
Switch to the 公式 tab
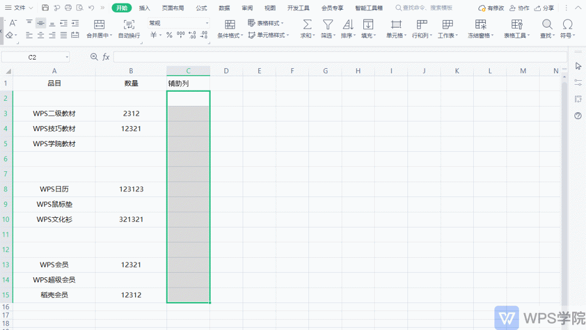[201, 8]
